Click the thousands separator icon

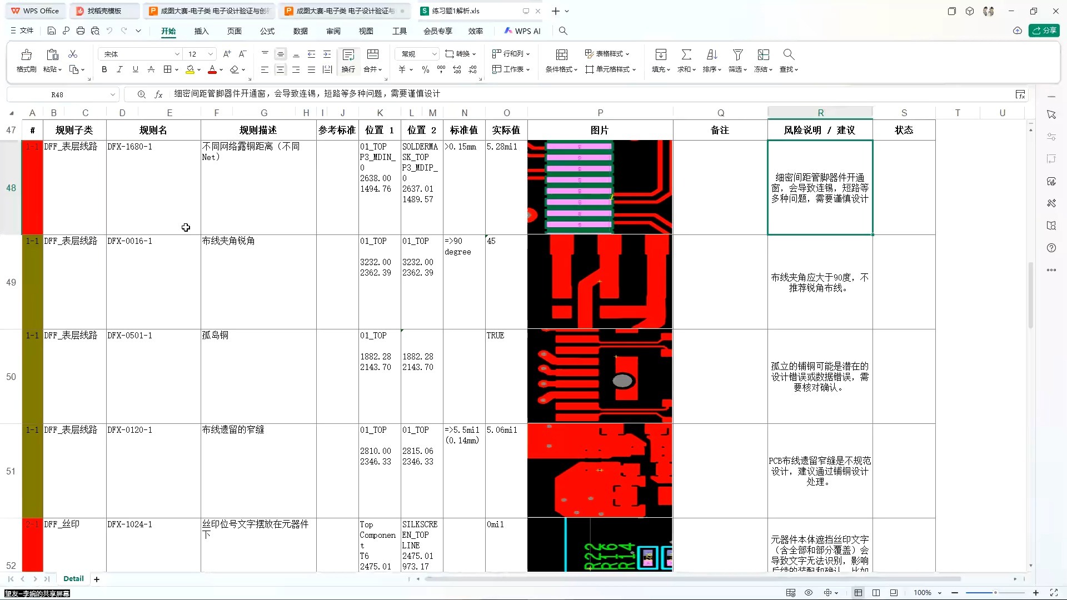pyautogui.click(x=441, y=69)
